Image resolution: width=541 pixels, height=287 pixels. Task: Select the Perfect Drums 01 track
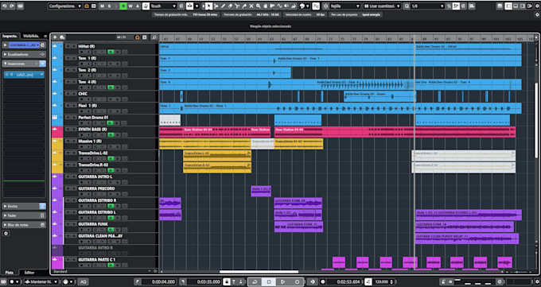tap(93, 118)
